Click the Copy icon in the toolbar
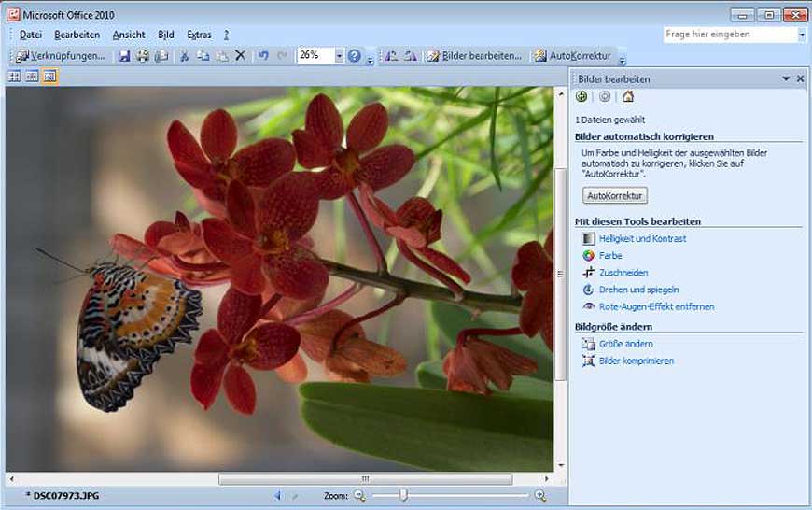 203,55
